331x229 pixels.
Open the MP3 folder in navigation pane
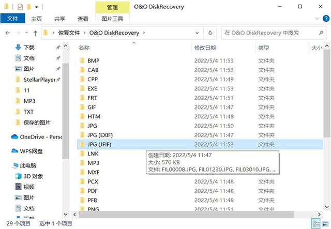point(29,101)
